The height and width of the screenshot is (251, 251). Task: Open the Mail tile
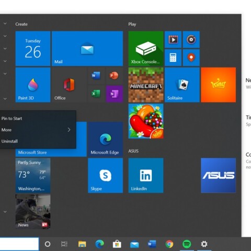[87, 49]
